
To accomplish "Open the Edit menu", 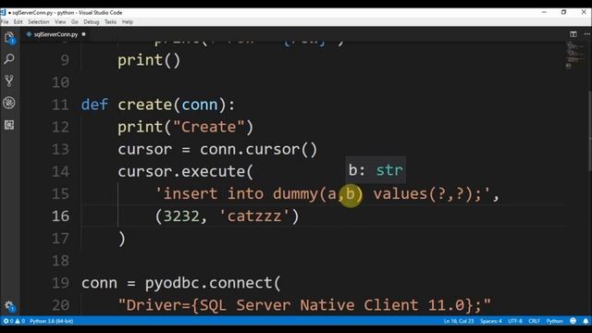I will click(18, 22).
